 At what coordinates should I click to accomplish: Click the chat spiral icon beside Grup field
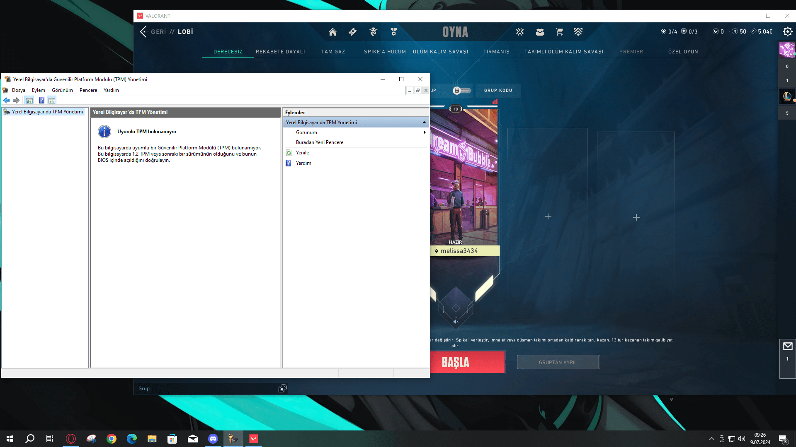coord(283,388)
